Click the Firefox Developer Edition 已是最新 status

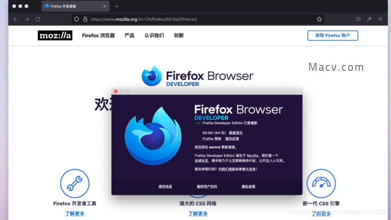[230, 123]
